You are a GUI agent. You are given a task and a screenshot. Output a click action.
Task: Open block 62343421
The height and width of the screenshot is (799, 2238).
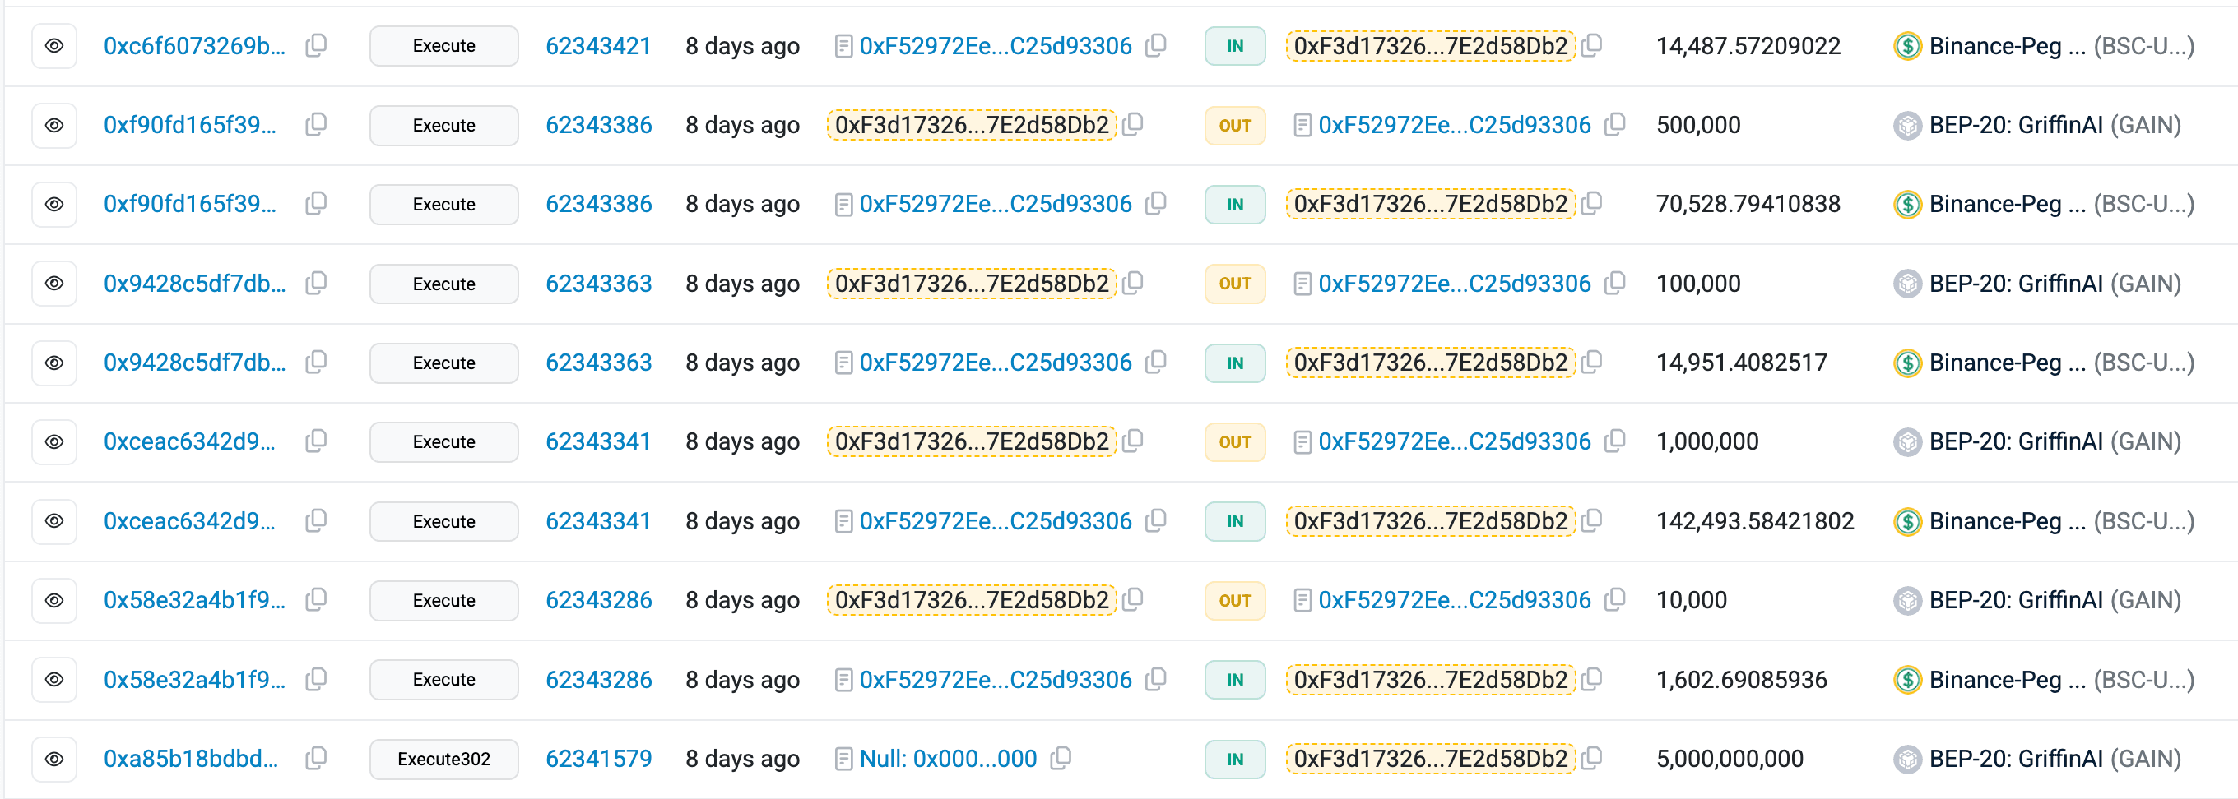coord(599,45)
